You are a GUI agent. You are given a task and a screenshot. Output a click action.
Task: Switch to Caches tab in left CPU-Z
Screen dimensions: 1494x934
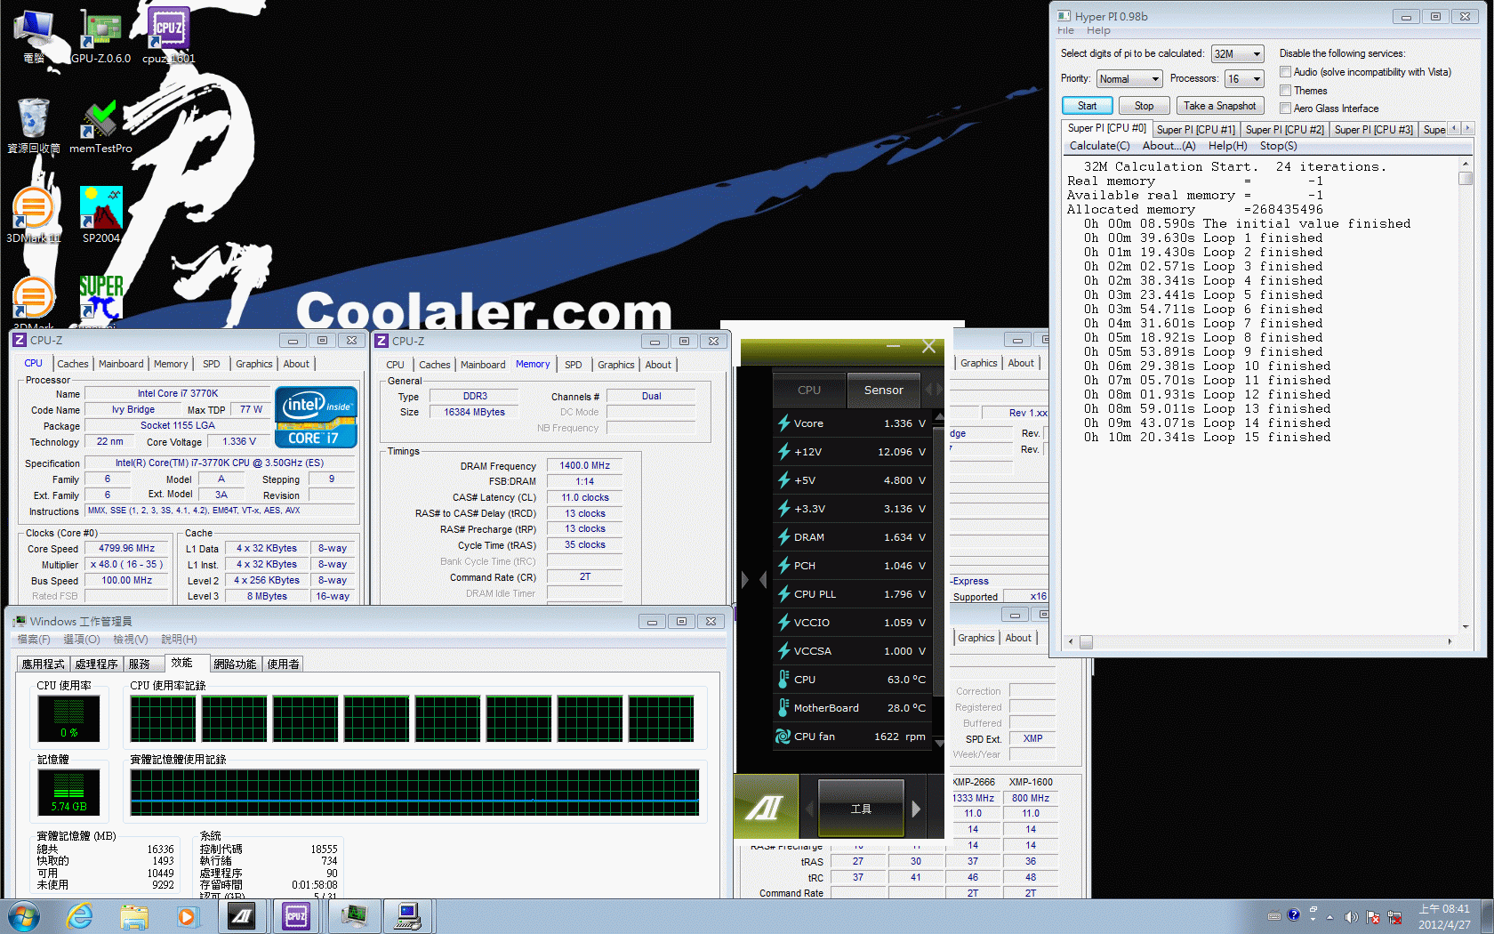pyautogui.click(x=72, y=364)
